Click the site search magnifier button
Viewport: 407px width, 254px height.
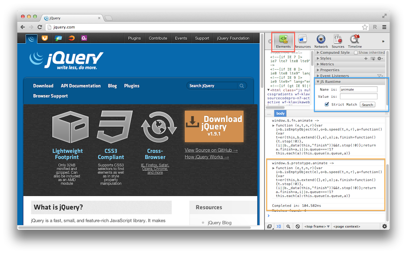point(242,86)
